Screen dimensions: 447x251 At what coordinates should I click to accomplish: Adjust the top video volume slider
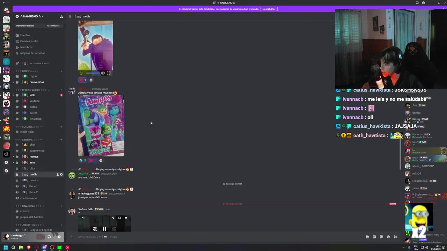[x=93, y=73]
